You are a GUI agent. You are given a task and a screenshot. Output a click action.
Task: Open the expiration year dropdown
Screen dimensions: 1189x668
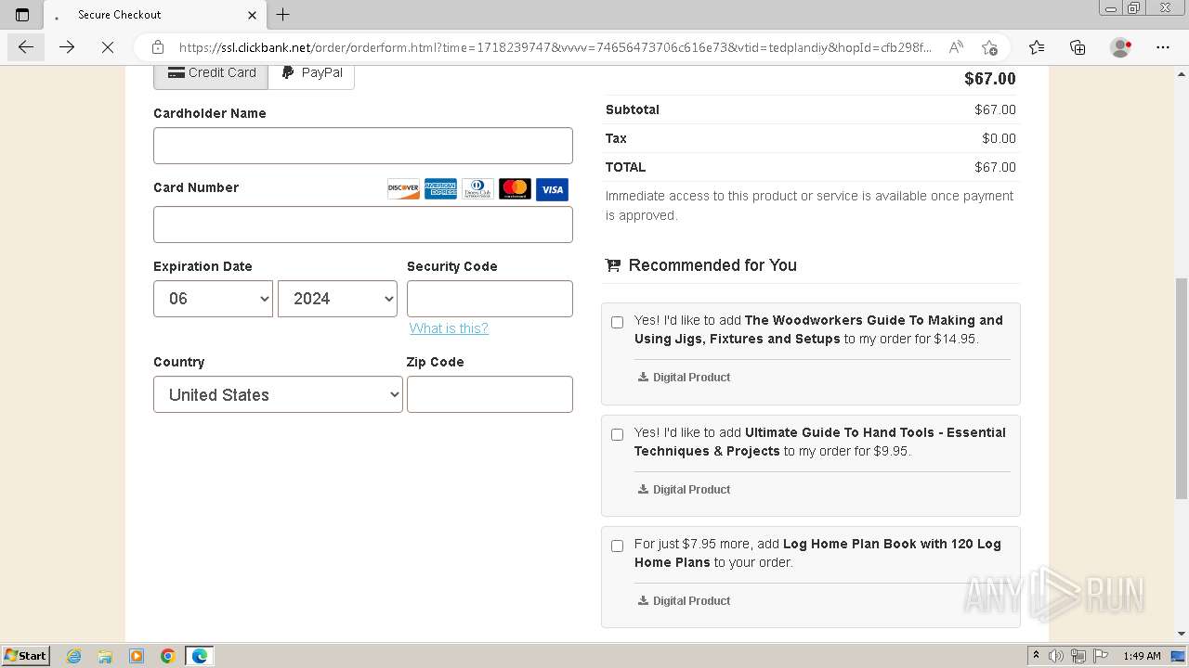tap(337, 299)
